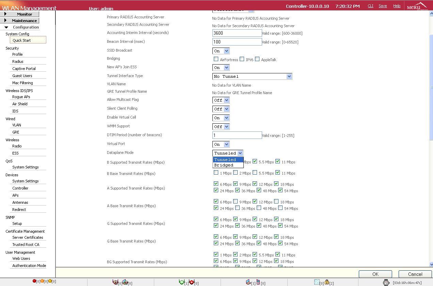Viewport: 433px width, 286px height.
Task: Expand the Monitor menu arrow
Action: click(x=5, y=14)
